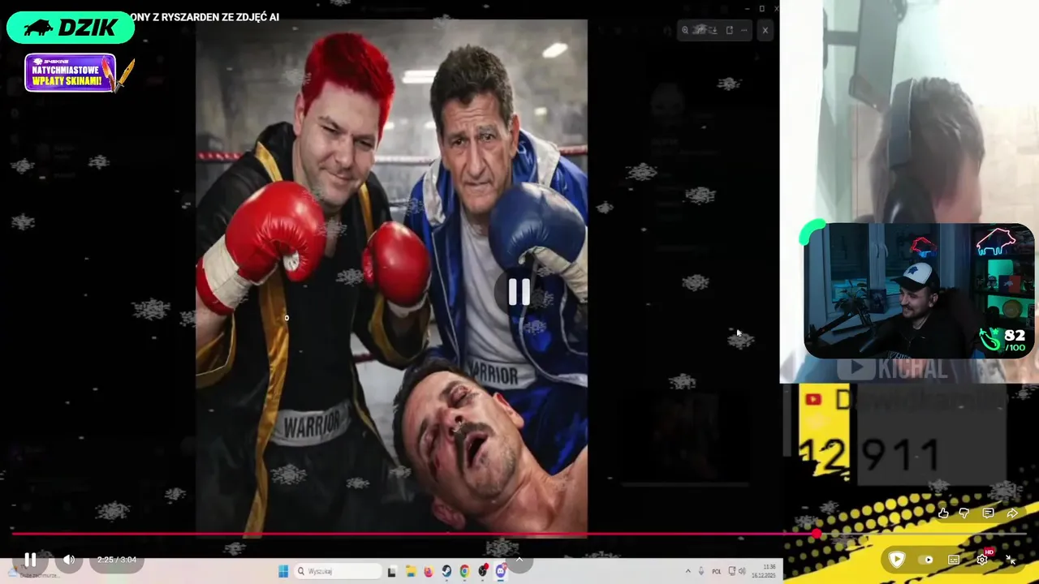Click the boxers AI image
This screenshot has width=1039, height=584.
(391, 277)
